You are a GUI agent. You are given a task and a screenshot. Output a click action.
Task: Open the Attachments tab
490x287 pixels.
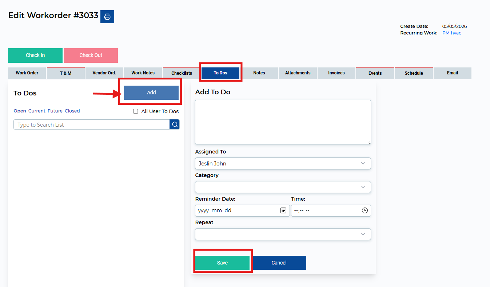(x=298, y=73)
